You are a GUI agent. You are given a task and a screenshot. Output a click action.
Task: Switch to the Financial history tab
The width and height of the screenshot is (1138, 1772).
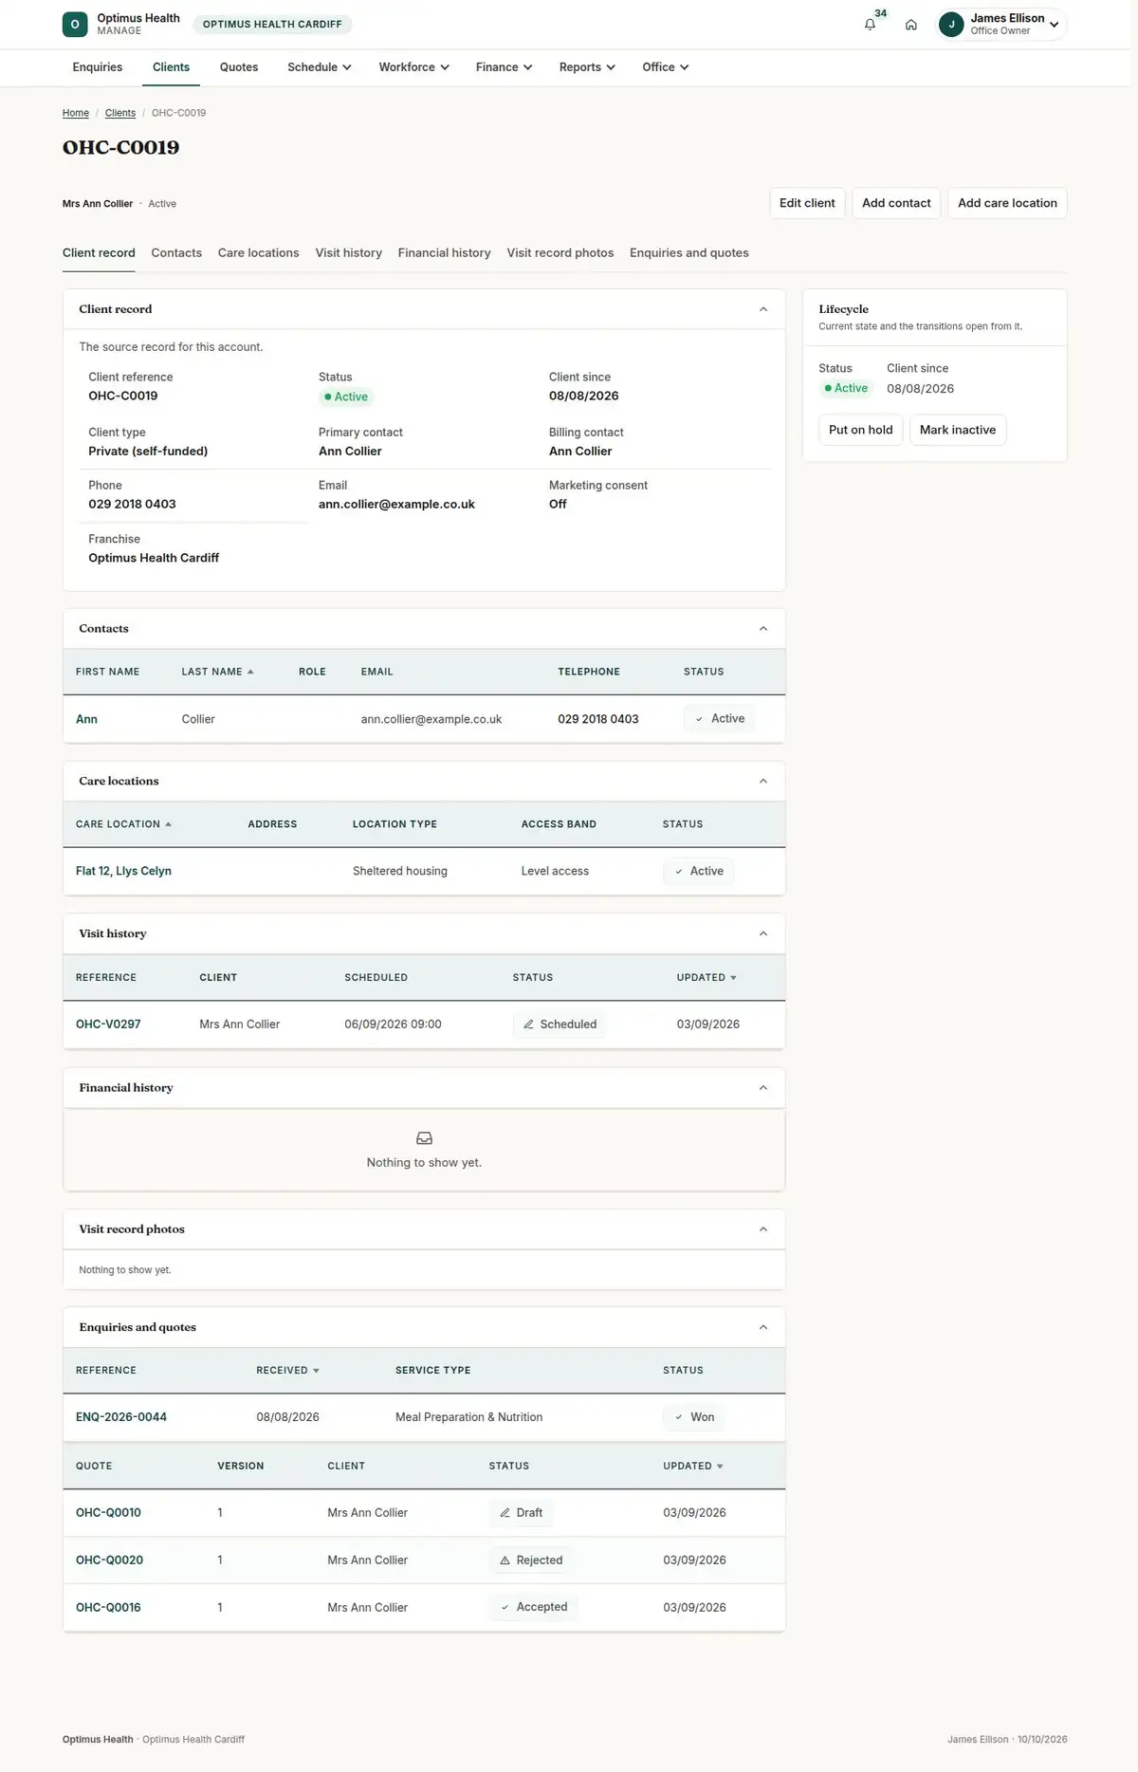click(x=444, y=253)
